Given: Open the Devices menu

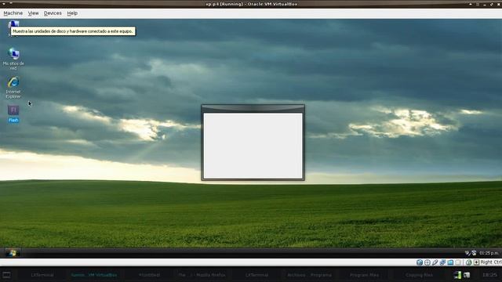Looking at the screenshot, I should (x=53, y=13).
